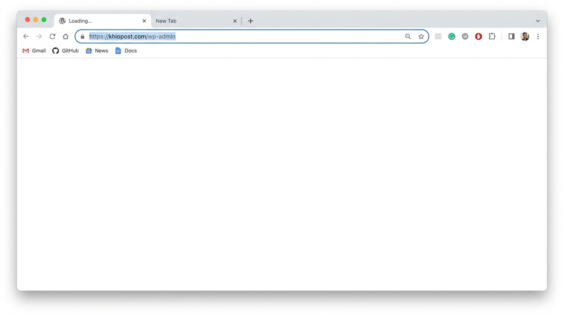564x315 pixels.
Task: Open the Gmail bookmark
Action: [34, 51]
